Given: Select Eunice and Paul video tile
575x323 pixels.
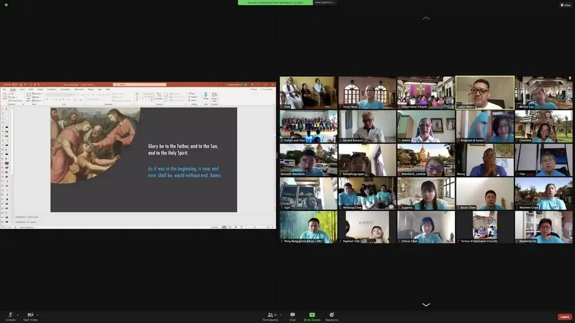Looking at the screenshot, I should click(x=308, y=126).
